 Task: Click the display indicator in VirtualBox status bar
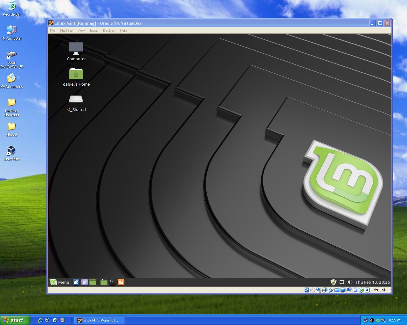pyautogui.click(x=343, y=290)
